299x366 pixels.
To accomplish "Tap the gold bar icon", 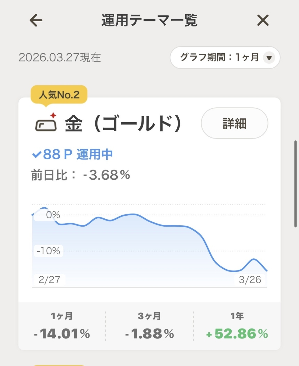I will (46, 123).
